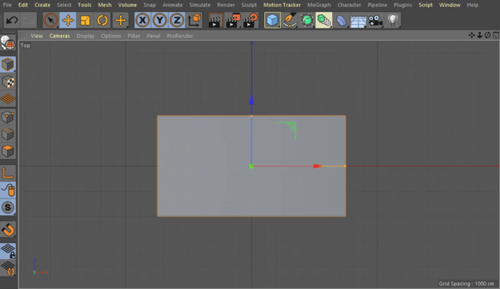Select the Rotate tool
The width and height of the screenshot is (500, 289).
coord(102,21)
